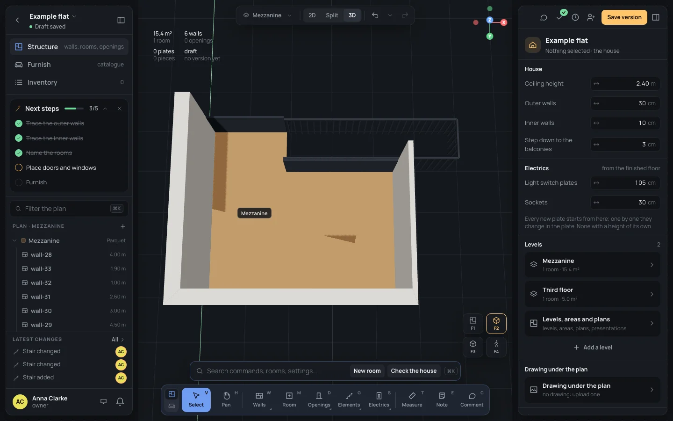Check off Place doors and windows
The width and height of the screenshot is (673, 421).
tap(19, 167)
